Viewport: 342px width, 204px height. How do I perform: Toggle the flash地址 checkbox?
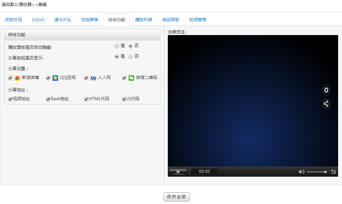click(x=48, y=99)
